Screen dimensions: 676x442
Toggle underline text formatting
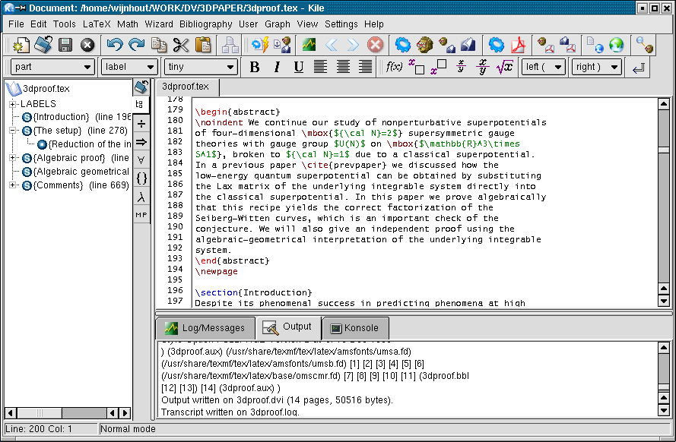tap(298, 67)
